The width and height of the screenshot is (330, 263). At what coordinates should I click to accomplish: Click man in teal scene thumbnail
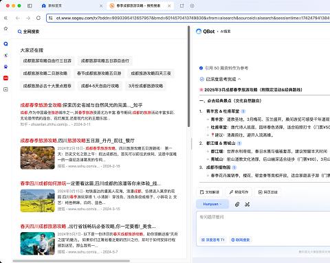(x=38, y=244)
